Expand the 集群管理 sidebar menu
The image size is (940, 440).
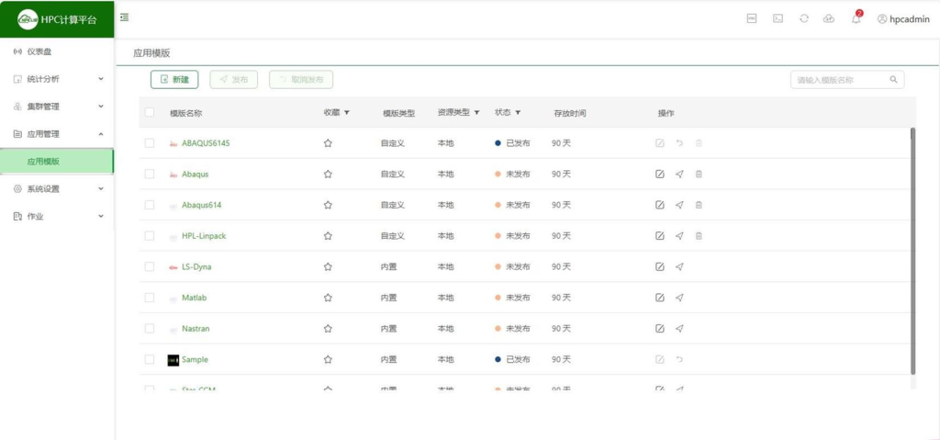coord(57,107)
